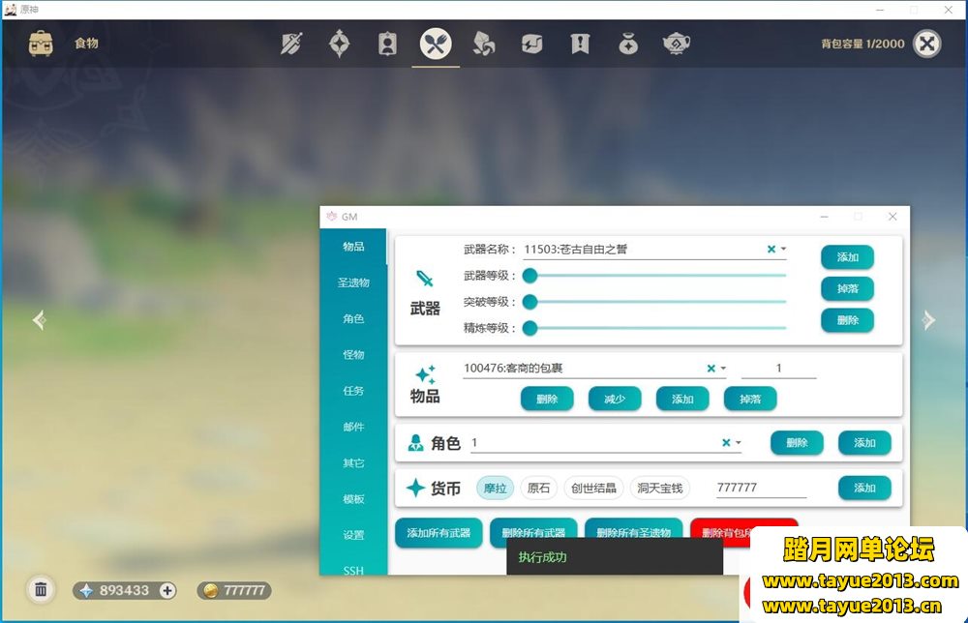Switch to the 物品 sidebar tab
This screenshot has width=968, height=623.
coord(353,247)
